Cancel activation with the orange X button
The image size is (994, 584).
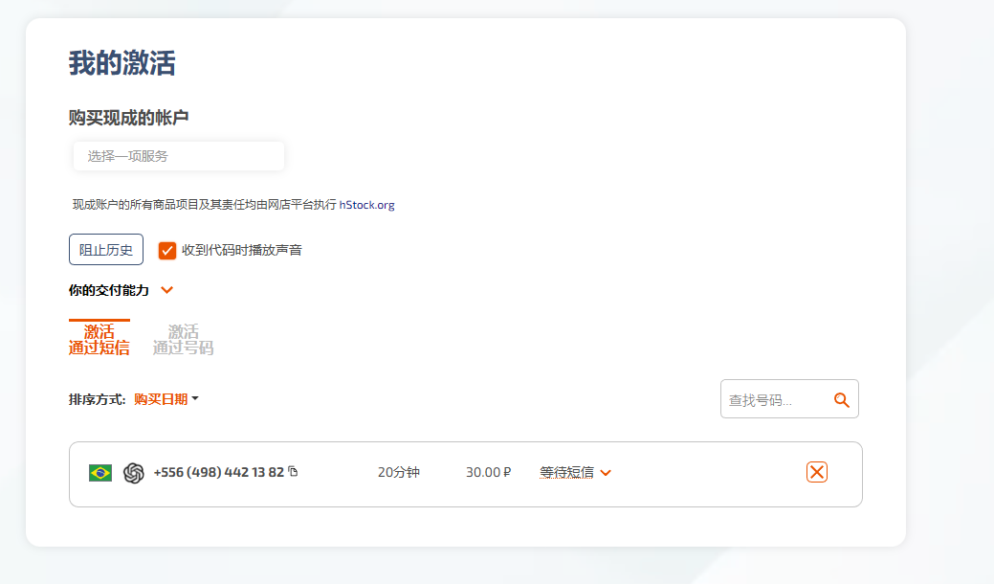(x=816, y=472)
